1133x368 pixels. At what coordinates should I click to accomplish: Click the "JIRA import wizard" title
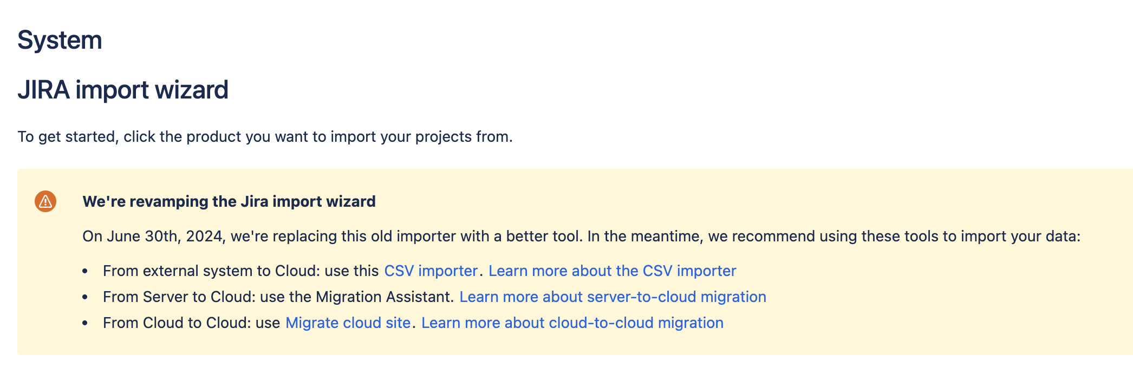123,88
